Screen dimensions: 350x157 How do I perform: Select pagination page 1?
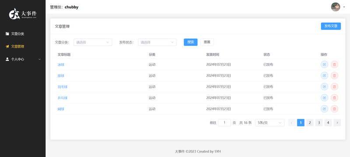[x=301, y=123]
